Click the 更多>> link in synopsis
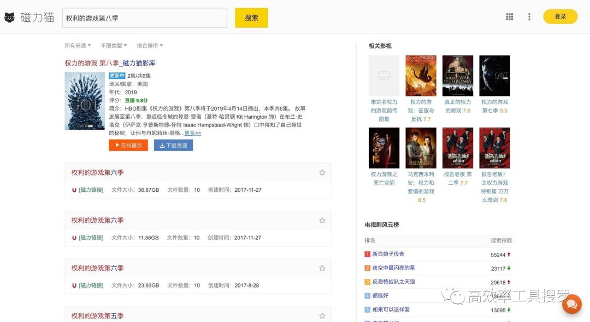The height and width of the screenshot is (322, 590). point(193,133)
